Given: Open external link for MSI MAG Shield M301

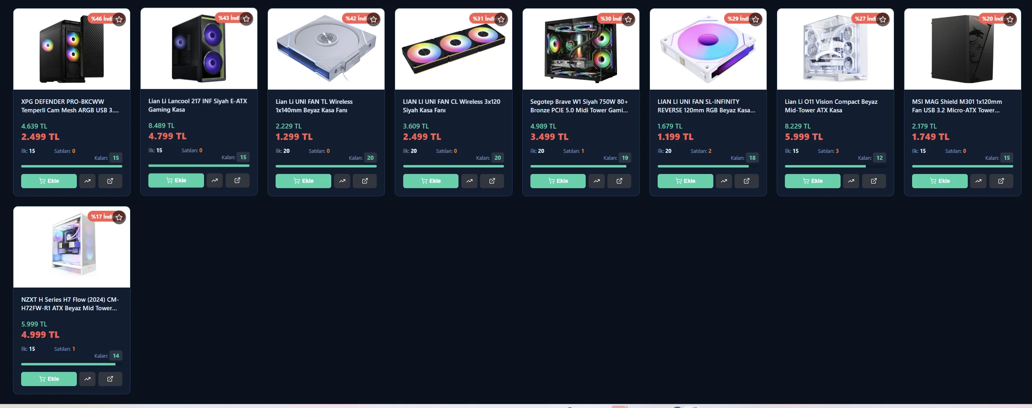Looking at the screenshot, I should 1001,181.
